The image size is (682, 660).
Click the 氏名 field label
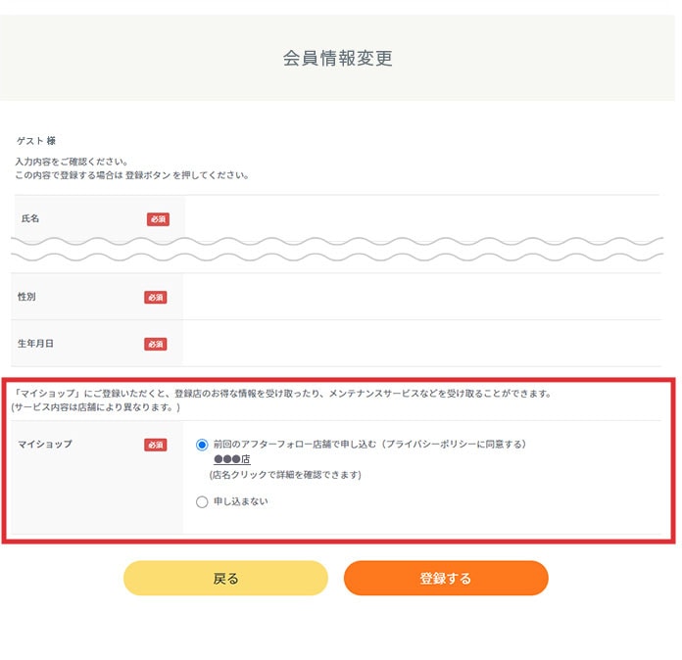[x=30, y=218]
